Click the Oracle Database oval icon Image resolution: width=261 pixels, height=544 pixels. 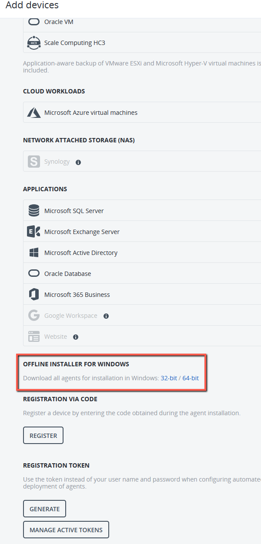(x=34, y=274)
